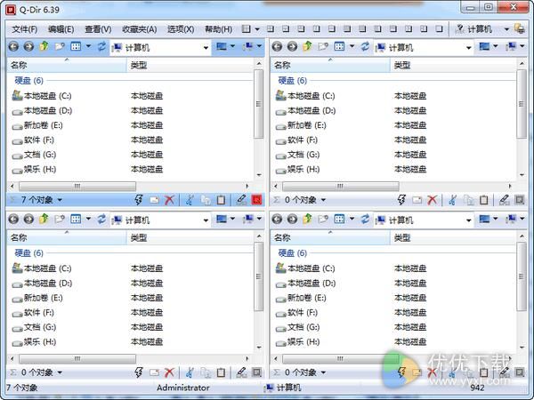
Task: Sort by 名称 column in top-right pane
Action: click(x=330, y=65)
